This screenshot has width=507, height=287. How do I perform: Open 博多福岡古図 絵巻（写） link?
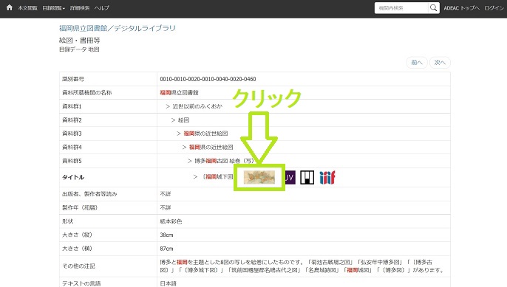pyautogui.click(x=224, y=161)
